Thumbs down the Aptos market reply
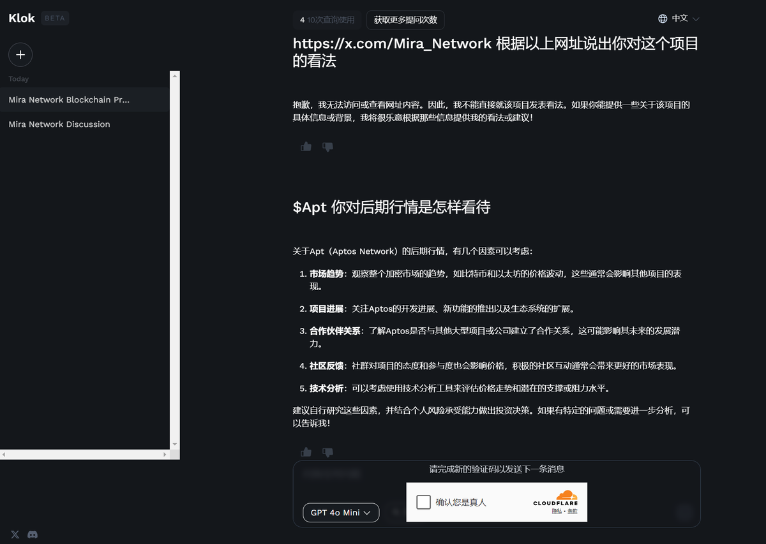766x544 pixels. [328, 452]
